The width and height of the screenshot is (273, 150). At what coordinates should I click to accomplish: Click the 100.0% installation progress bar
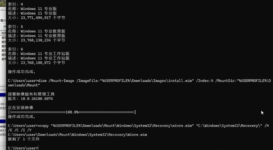tap(72, 112)
